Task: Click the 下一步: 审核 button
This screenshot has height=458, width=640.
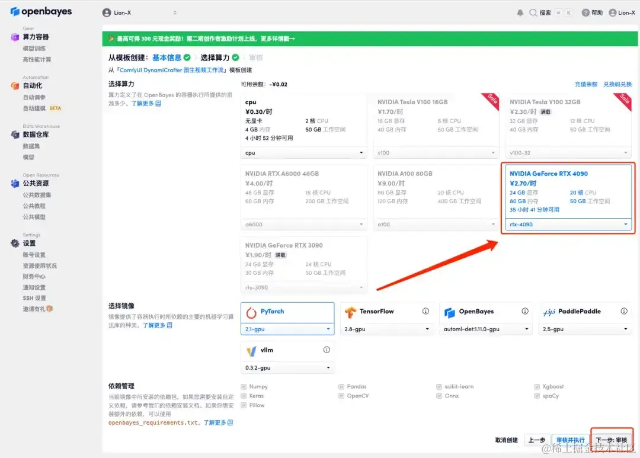Action: click(x=611, y=440)
